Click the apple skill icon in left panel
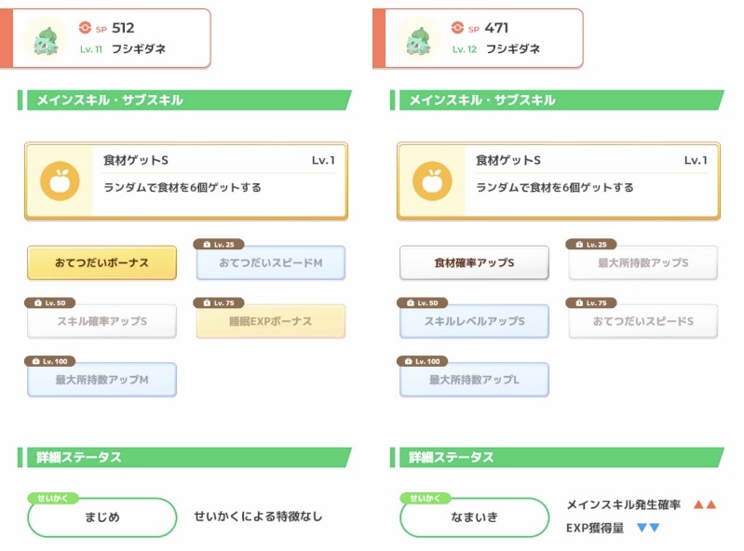744x551 pixels. (x=60, y=181)
